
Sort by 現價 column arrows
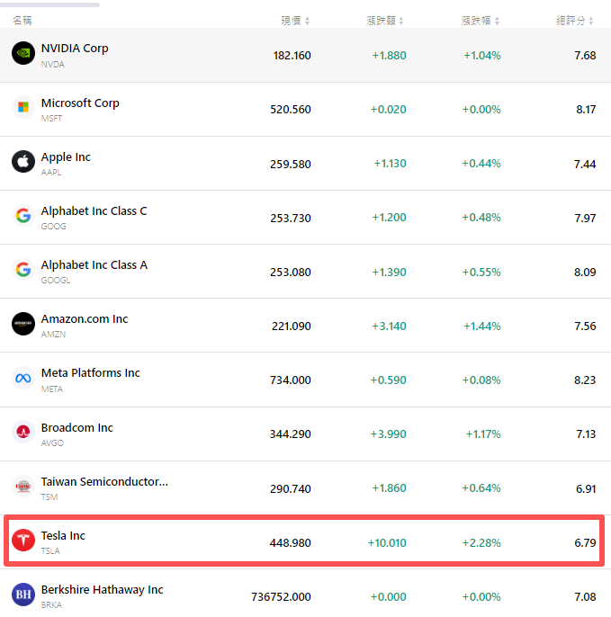tap(307, 20)
